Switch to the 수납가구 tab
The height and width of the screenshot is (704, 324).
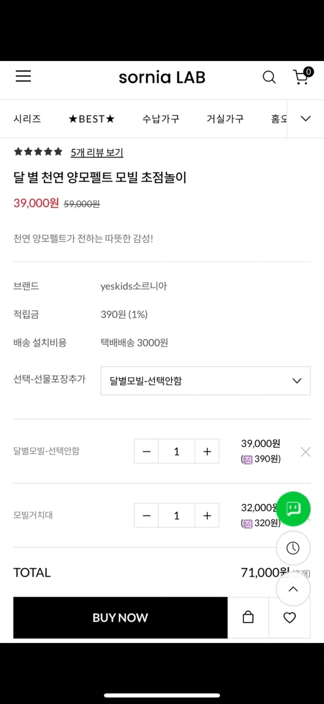pyautogui.click(x=161, y=119)
